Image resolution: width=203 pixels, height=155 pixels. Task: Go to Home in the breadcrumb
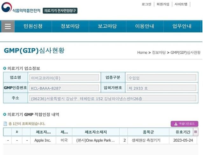pos(142,53)
